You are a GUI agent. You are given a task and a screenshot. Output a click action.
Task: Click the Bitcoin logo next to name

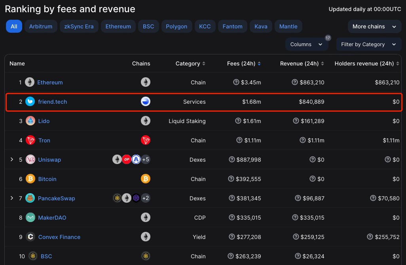coord(30,179)
